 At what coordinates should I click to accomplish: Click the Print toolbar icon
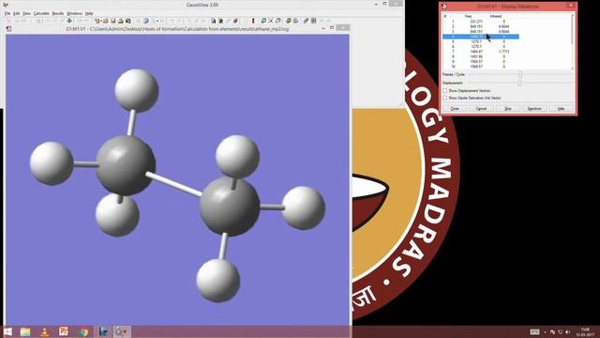(121, 21)
